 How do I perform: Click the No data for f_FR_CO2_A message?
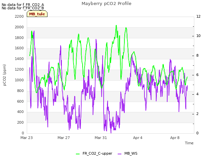coord(23,5)
